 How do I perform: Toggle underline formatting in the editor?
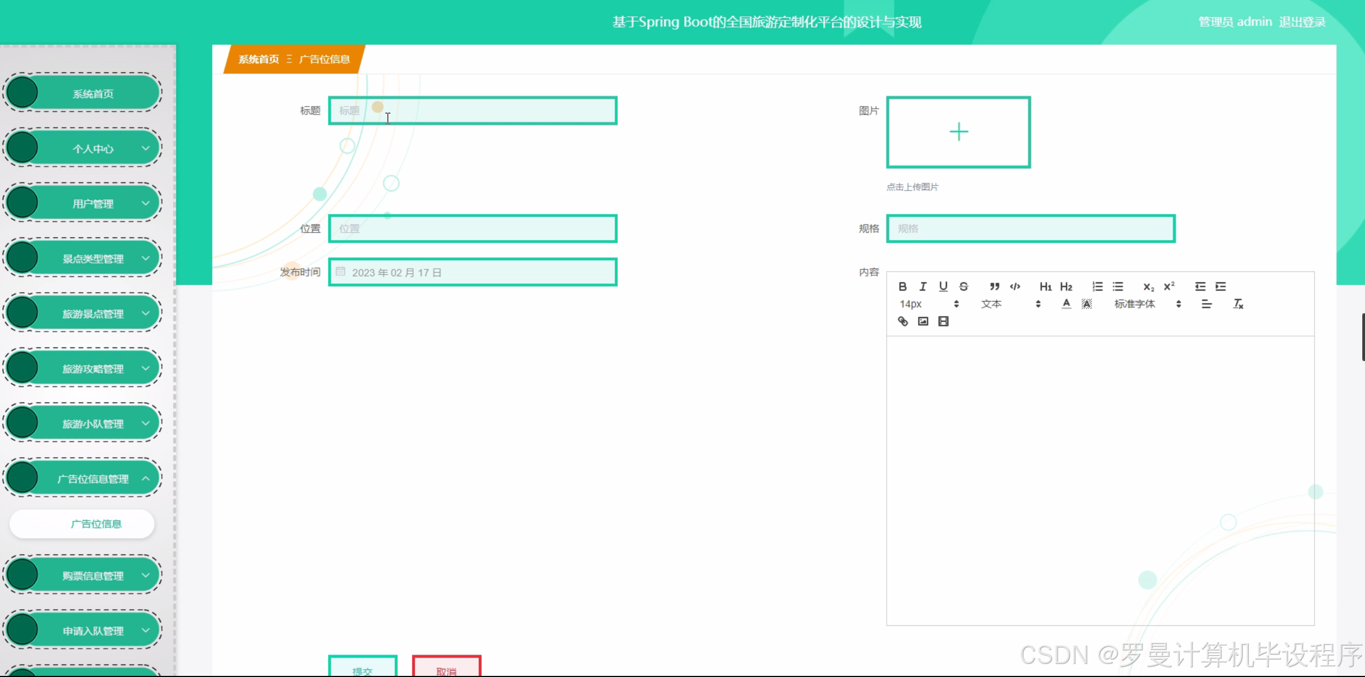943,287
